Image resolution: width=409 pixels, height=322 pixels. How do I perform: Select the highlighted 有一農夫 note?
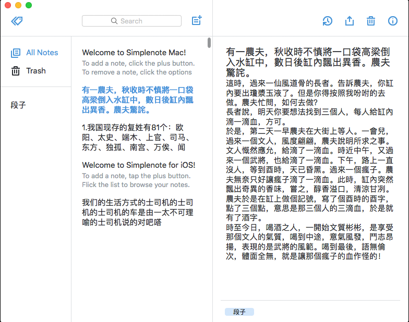(138, 100)
